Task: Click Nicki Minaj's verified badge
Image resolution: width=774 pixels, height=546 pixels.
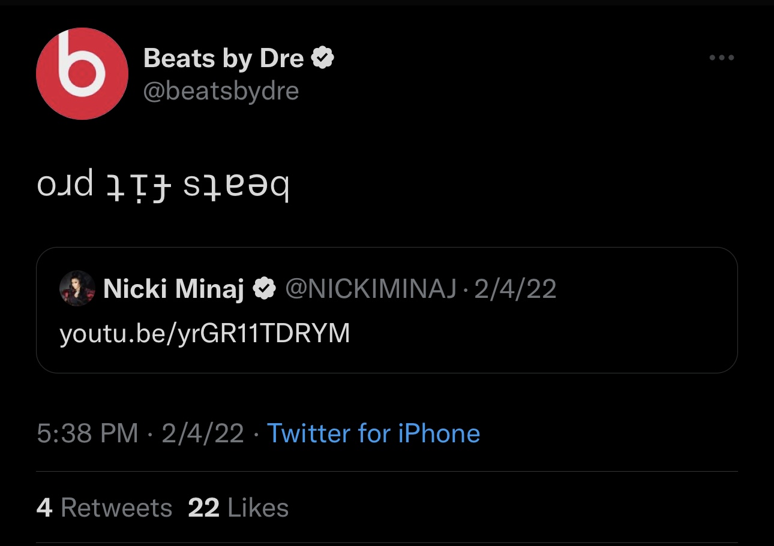Action: (x=263, y=289)
